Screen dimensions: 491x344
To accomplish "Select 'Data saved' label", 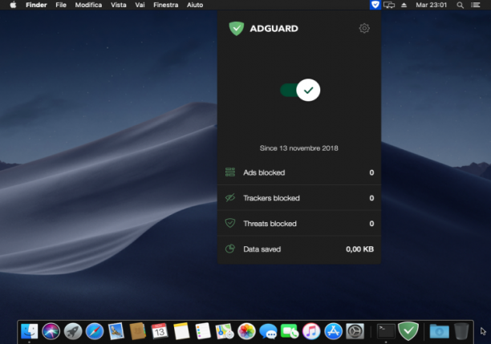I will coord(262,249).
